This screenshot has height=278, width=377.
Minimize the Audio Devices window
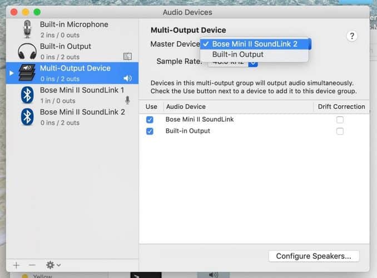[26, 12]
